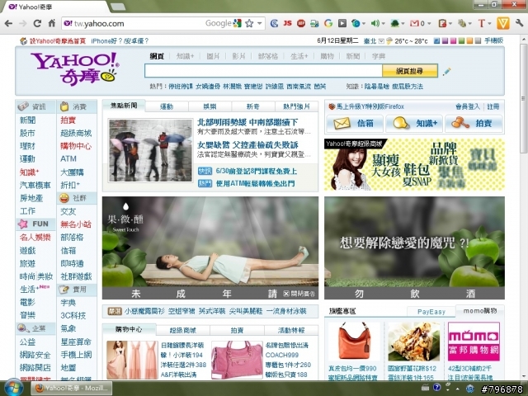Expand the tree extension dropdown arrow
The image size is (528, 396).
click(x=403, y=24)
